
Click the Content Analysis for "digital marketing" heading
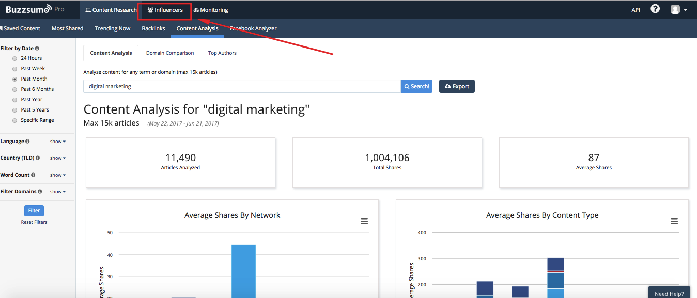196,109
